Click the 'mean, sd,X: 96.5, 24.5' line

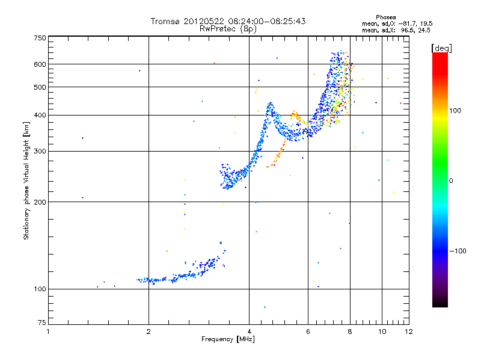(396, 30)
